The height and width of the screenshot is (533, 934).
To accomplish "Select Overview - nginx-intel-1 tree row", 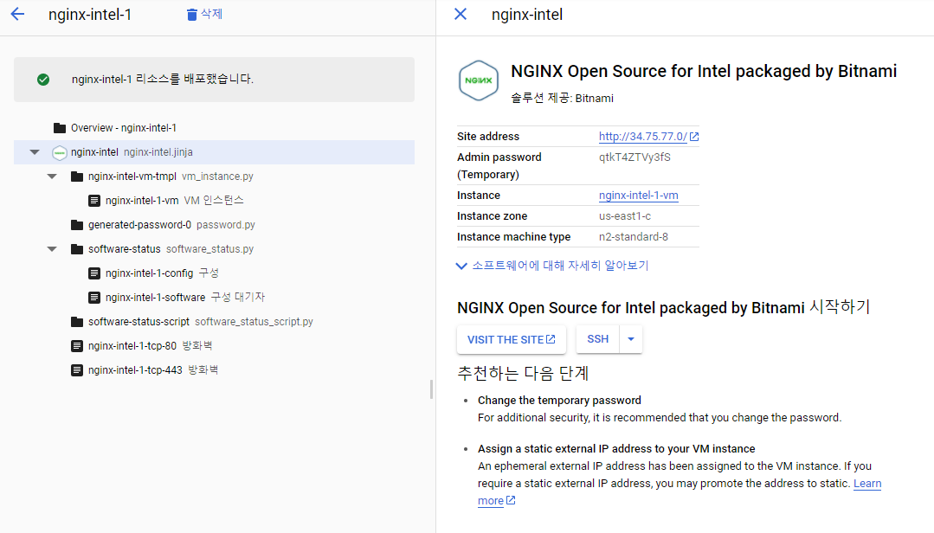I will click(x=214, y=128).
